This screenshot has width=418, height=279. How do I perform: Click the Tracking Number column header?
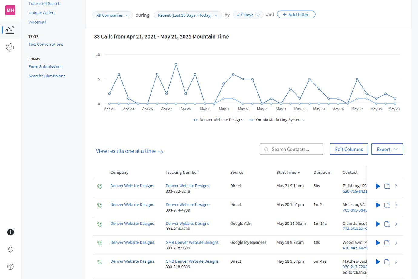pyautogui.click(x=182, y=172)
